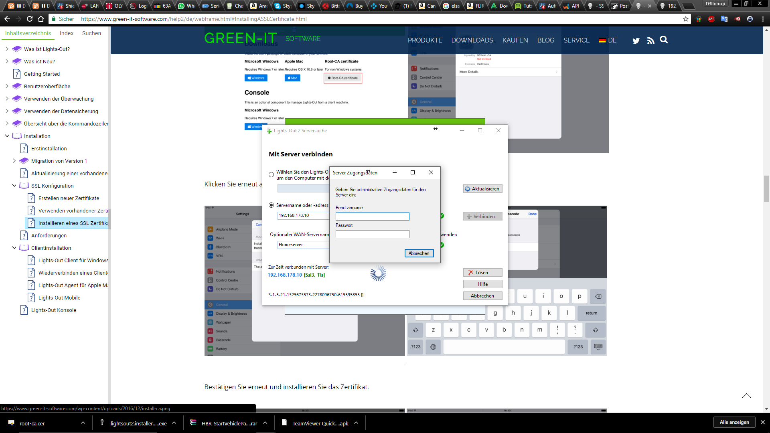Open the Anforderungen topic
Viewport: 770px width, 433px height.
point(49,235)
